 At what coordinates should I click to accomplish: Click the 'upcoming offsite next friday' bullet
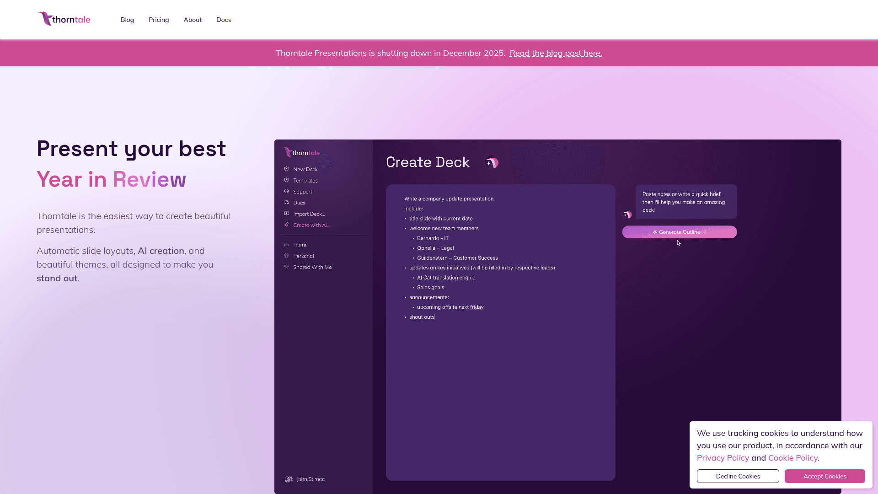coord(450,307)
